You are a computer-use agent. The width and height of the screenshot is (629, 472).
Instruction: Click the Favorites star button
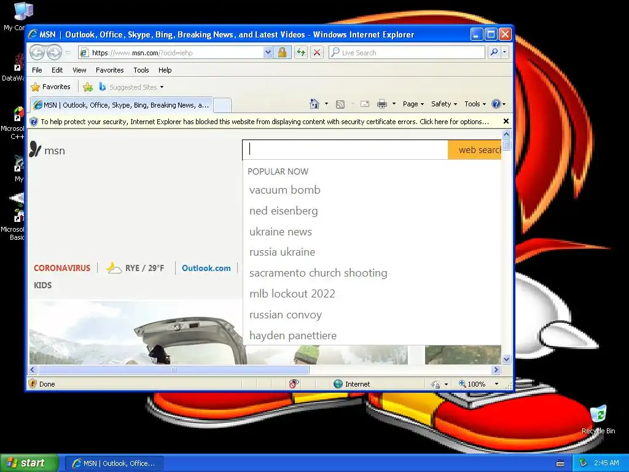50,87
